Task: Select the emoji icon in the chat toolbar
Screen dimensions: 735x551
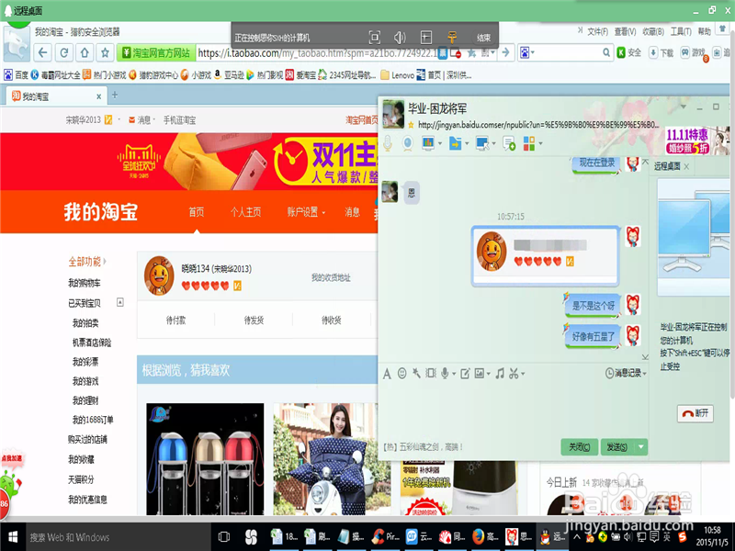Action: 401,373
